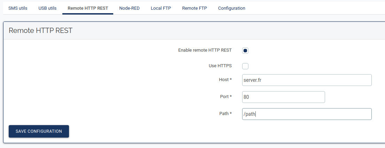This screenshot has width=385, height=148.
Task: Switch to the USB utils tab
Action: click(x=47, y=8)
